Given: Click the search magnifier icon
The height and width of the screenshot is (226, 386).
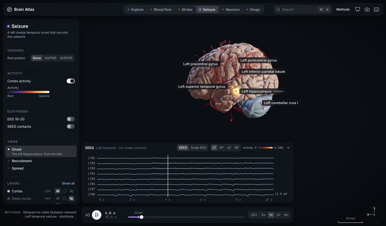Looking at the screenshot, I should pyautogui.click(x=278, y=9).
